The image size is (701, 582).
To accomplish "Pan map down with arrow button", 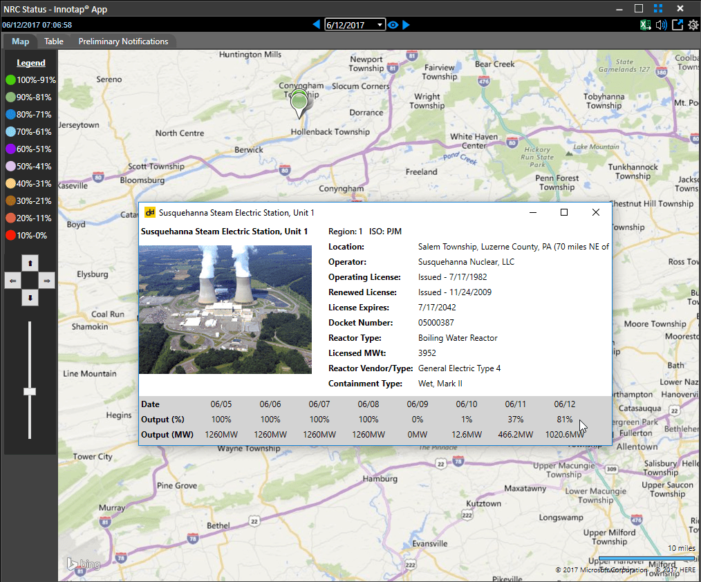I will point(30,298).
